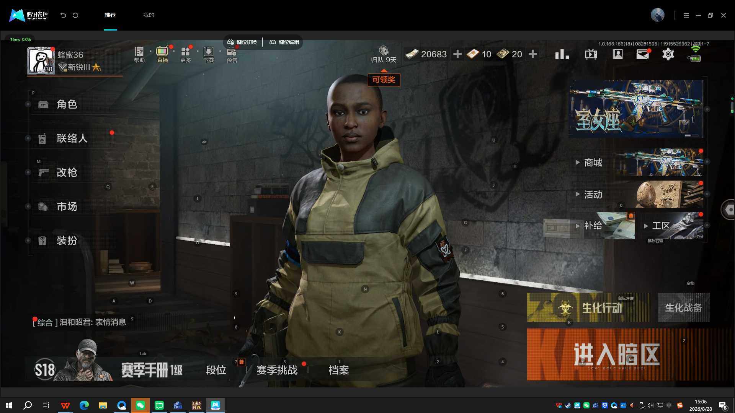Open the 档案 profile records tab
Viewport: 735px width, 413px height.
coord(339,370)
